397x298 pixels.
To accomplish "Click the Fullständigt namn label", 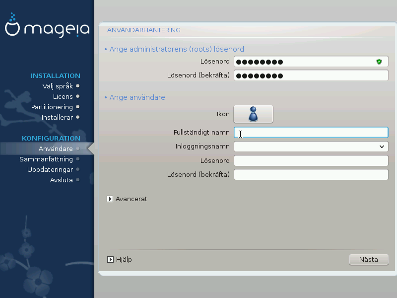I will coord(201,133).
